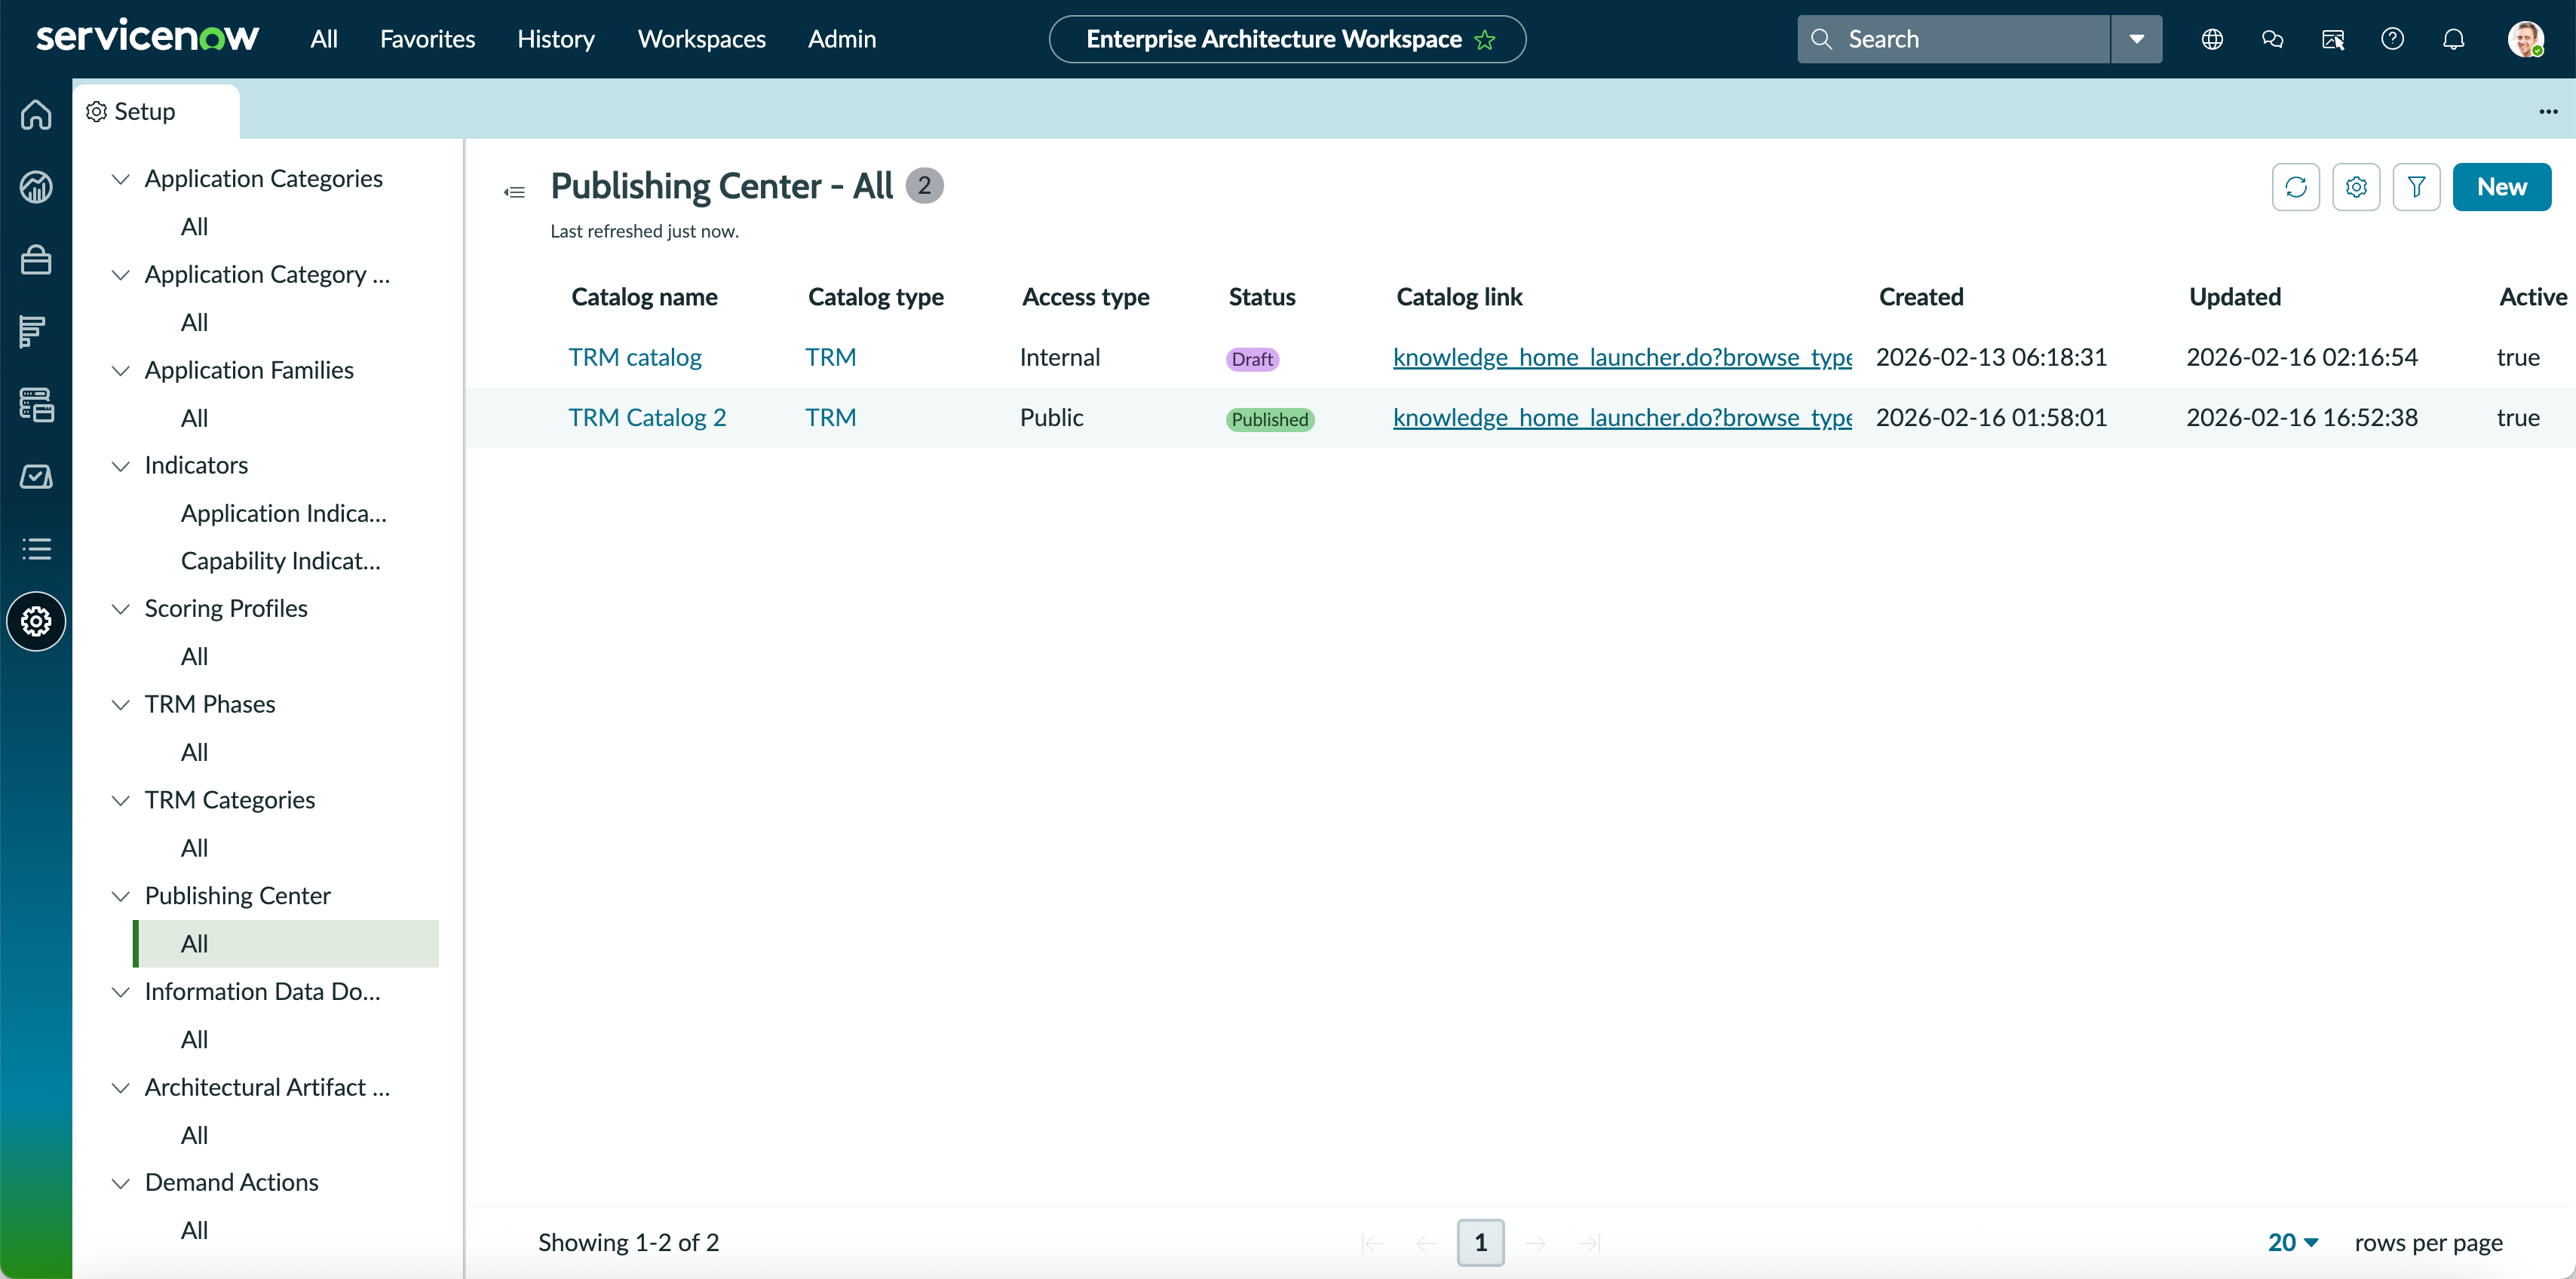Collapse the side navigation panel icon

coord(514,191)
